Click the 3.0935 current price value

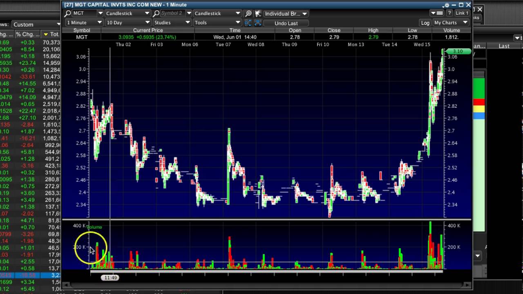[x=126, y=37]
